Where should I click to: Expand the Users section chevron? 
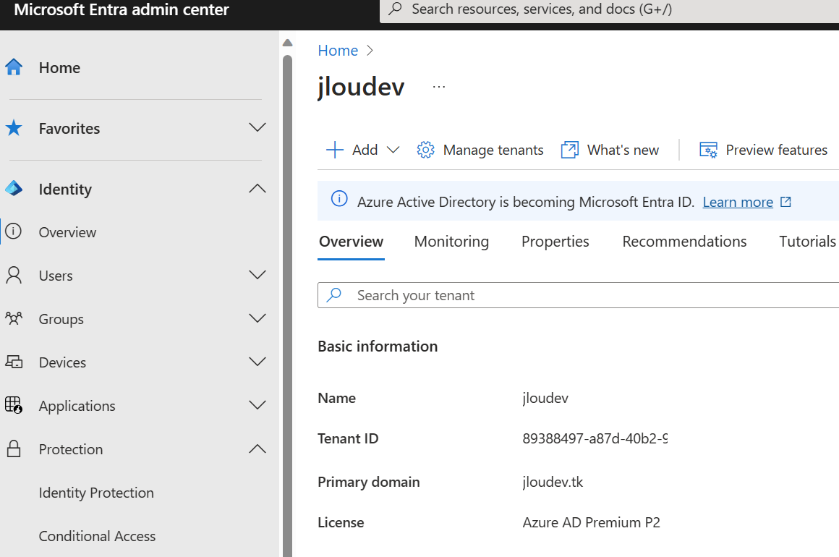[257, 275]
